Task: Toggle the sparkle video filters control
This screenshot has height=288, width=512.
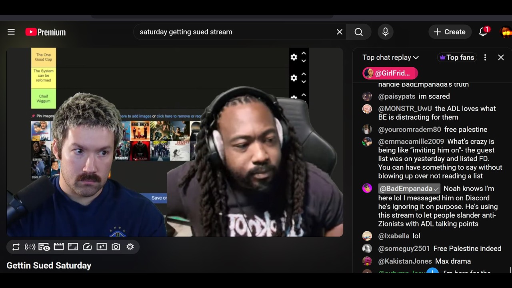Action: coord(102,247)
